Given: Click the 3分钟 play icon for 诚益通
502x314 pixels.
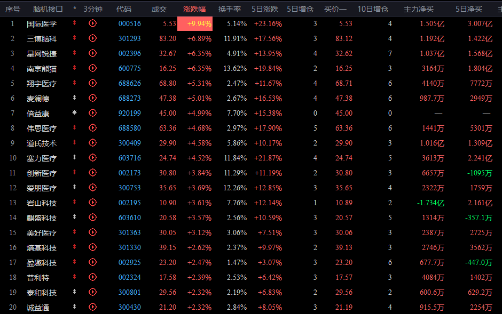Looking at the screenshot, I should click(x=92, y=307).
